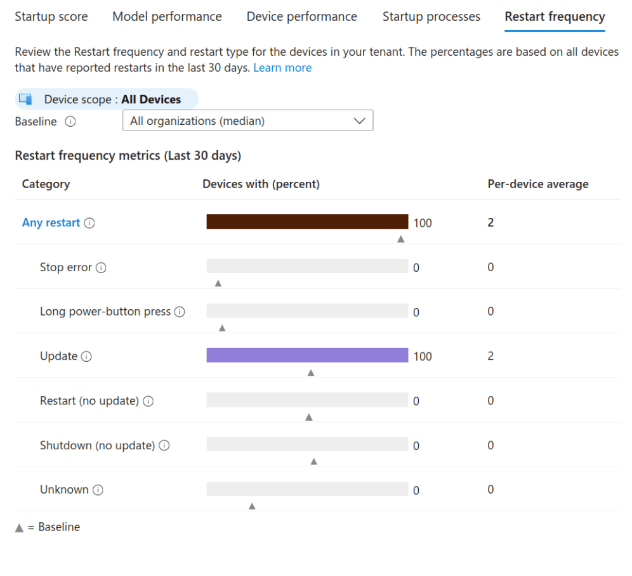Switch to the Startup score tab
632x576 pixels.
pos(51,16)
